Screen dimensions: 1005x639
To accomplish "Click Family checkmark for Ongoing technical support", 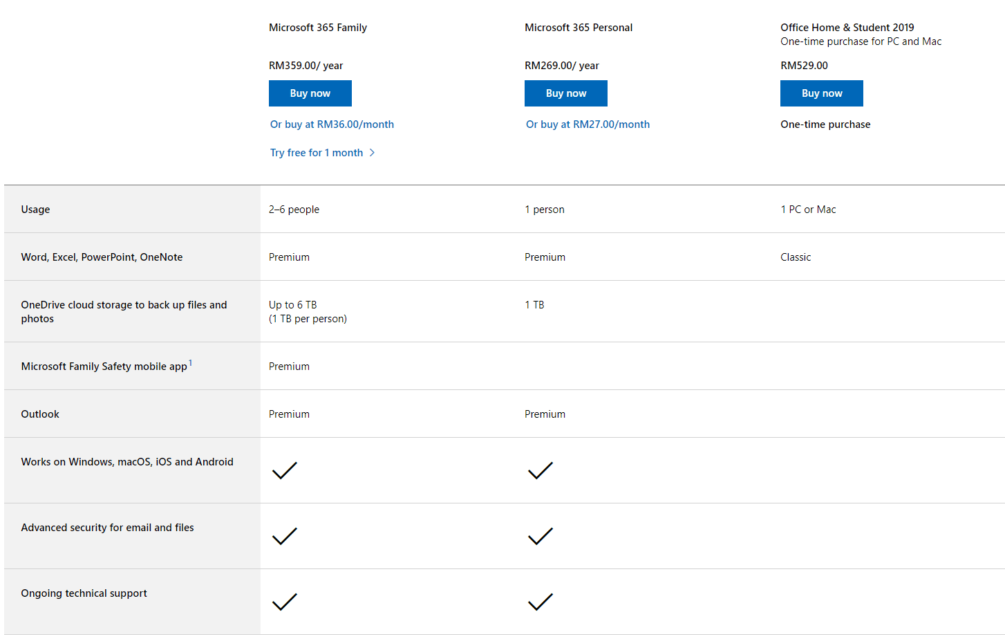I will tap(284, 602).
